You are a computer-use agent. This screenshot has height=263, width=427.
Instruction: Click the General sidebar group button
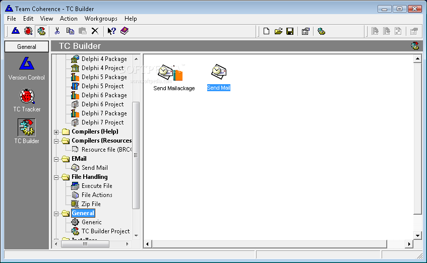tap(27, 46)
